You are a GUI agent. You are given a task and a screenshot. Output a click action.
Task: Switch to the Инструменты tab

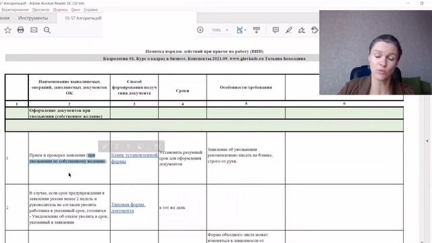point(33,18)
